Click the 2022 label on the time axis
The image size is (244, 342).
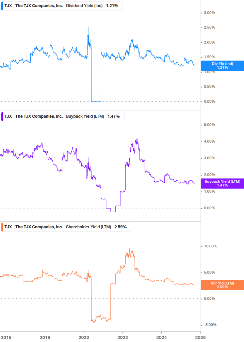point(123,338)
